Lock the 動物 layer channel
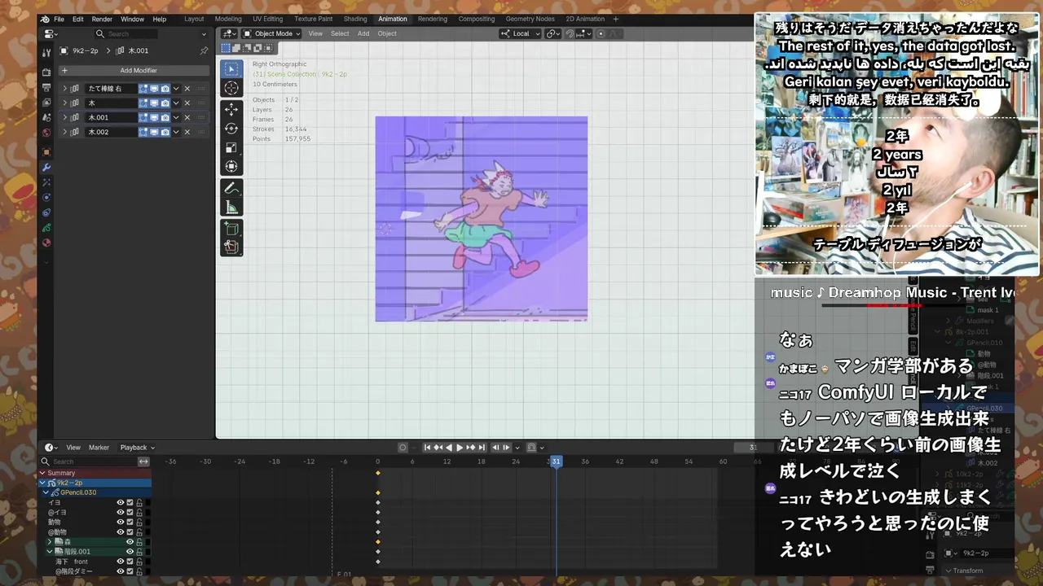This screenshot has width=1043, height=586. click(139, 522)
